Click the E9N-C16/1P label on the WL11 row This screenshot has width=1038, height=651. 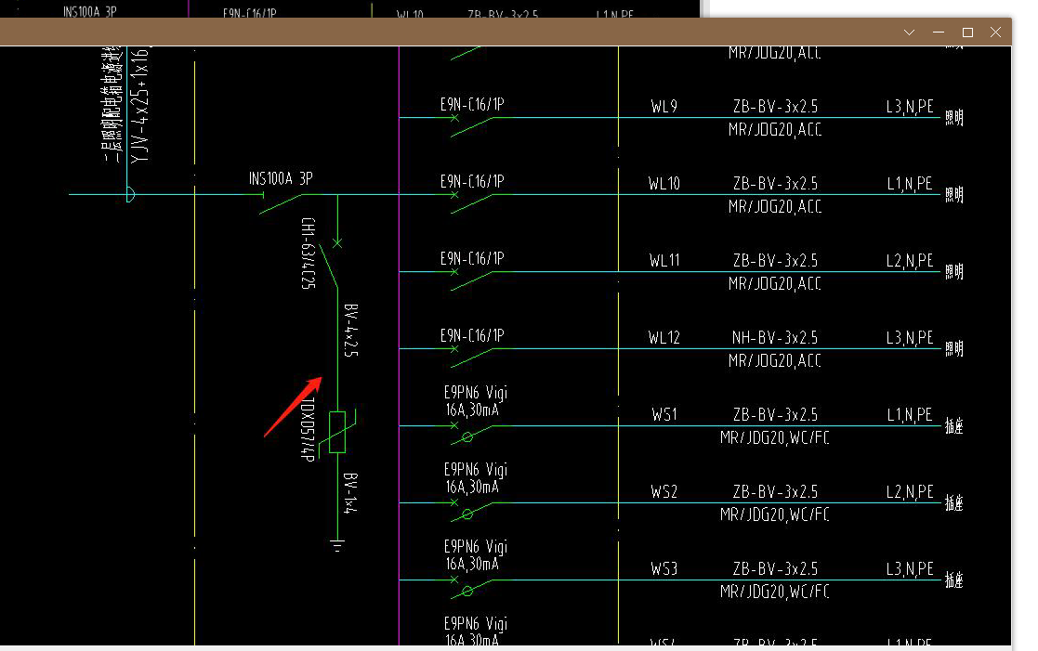click(472, 259)
